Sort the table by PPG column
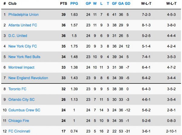 [74, 4]
